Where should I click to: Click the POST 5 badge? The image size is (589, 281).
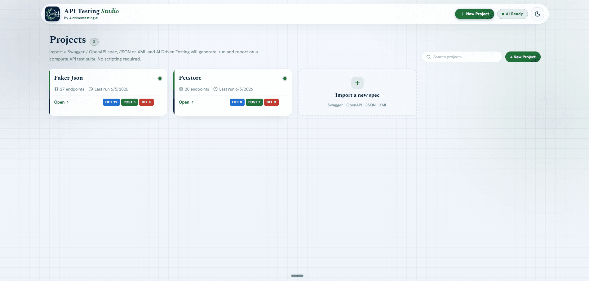(x=130, y=102)
